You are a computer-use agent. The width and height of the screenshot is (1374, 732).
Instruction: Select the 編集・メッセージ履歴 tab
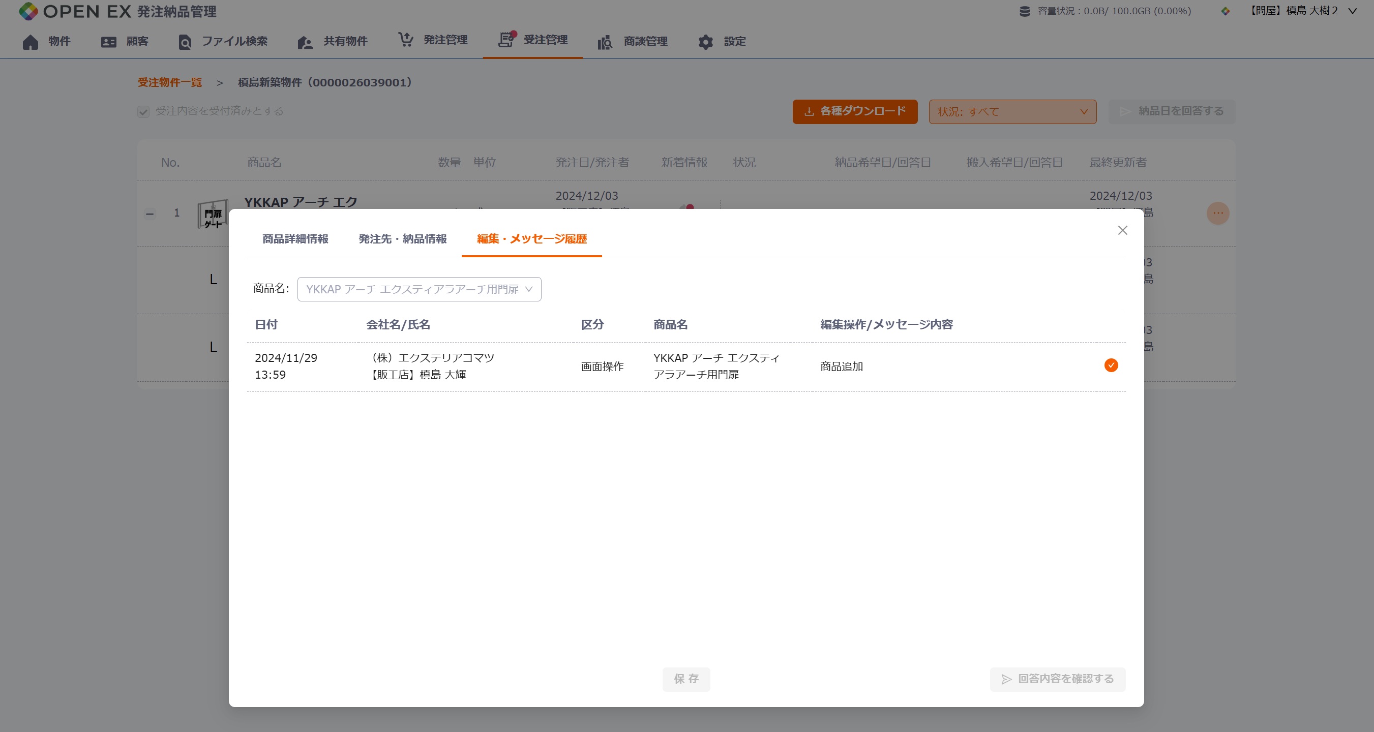531,239
